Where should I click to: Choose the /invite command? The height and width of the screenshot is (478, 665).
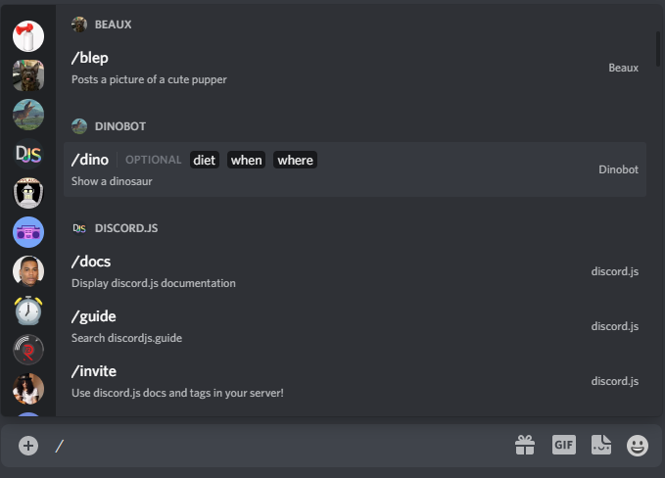pyautogui.click(x=353, y=381)
